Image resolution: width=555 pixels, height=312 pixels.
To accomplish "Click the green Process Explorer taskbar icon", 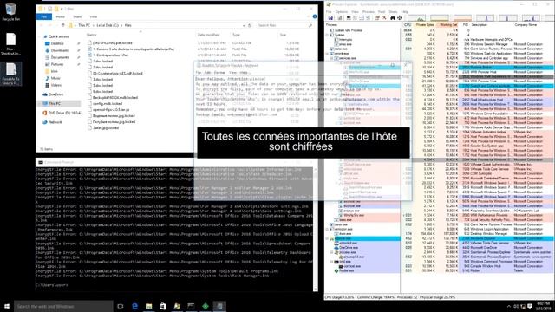I will [206, 306].
